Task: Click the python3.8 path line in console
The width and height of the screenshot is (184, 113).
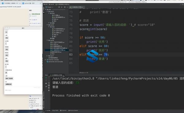Action: 118,78
